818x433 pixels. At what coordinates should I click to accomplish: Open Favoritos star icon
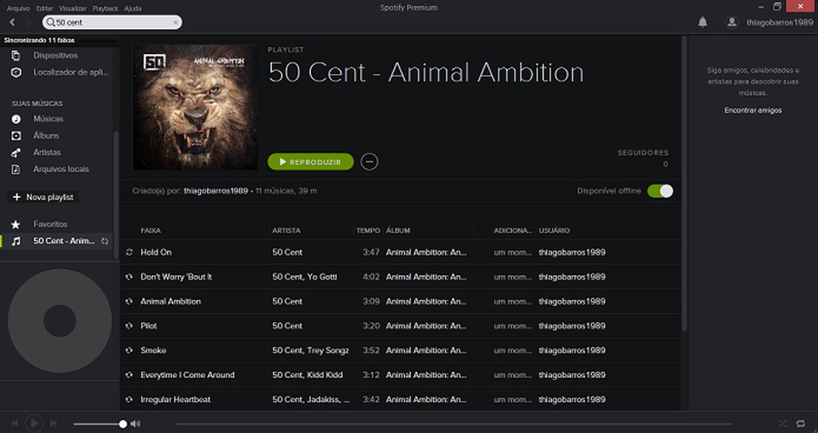coord(16,224)
